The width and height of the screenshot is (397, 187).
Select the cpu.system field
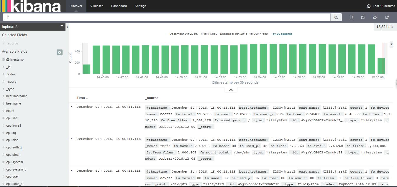[14, 162]
